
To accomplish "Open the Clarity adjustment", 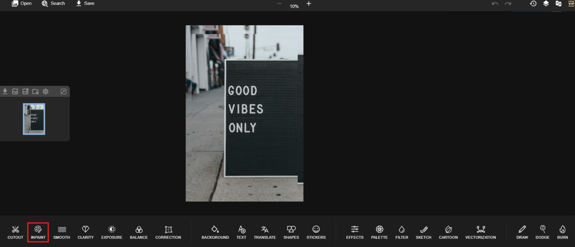I will (x=85, y=232).
